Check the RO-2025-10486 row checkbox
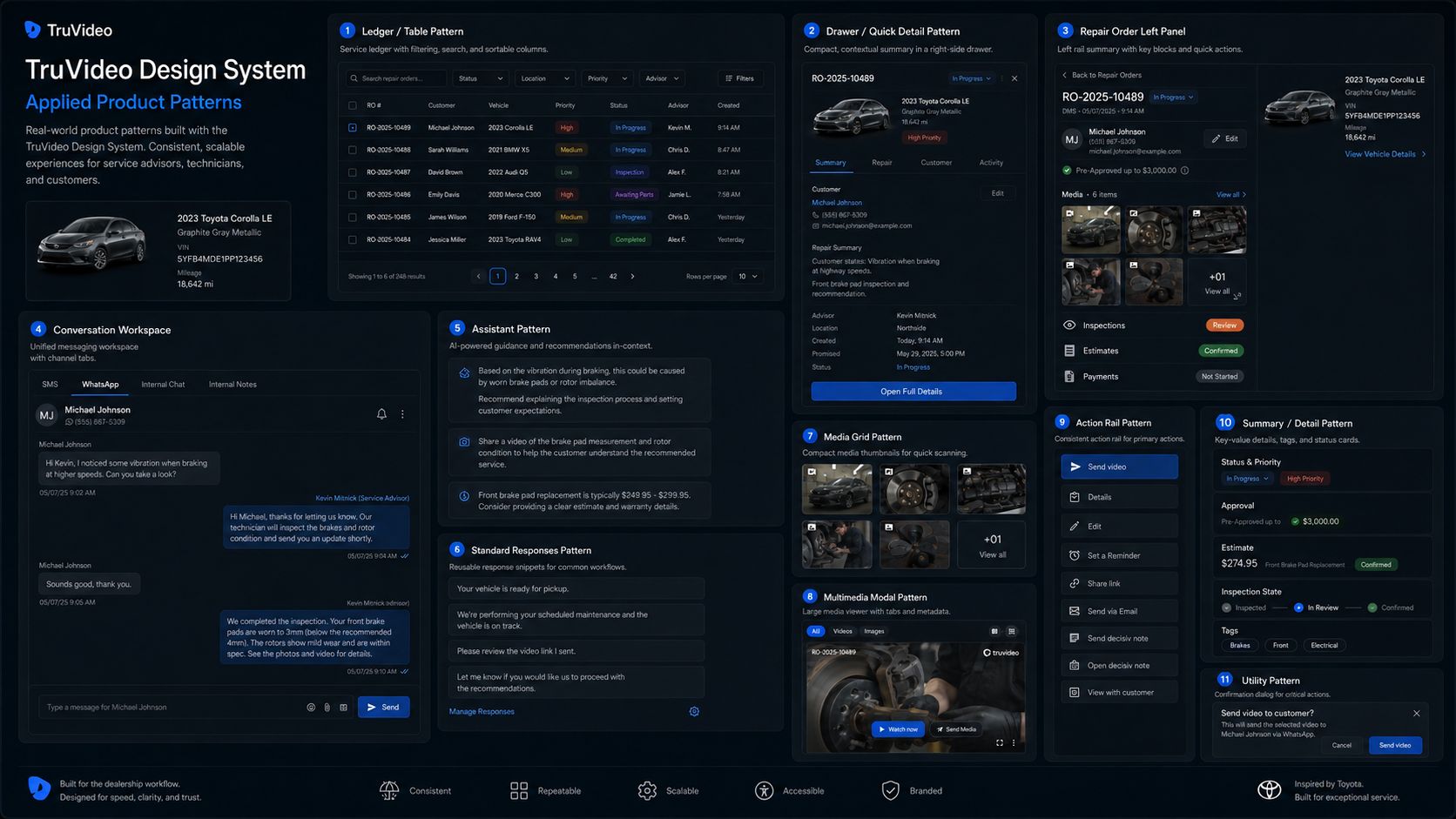 353,195
